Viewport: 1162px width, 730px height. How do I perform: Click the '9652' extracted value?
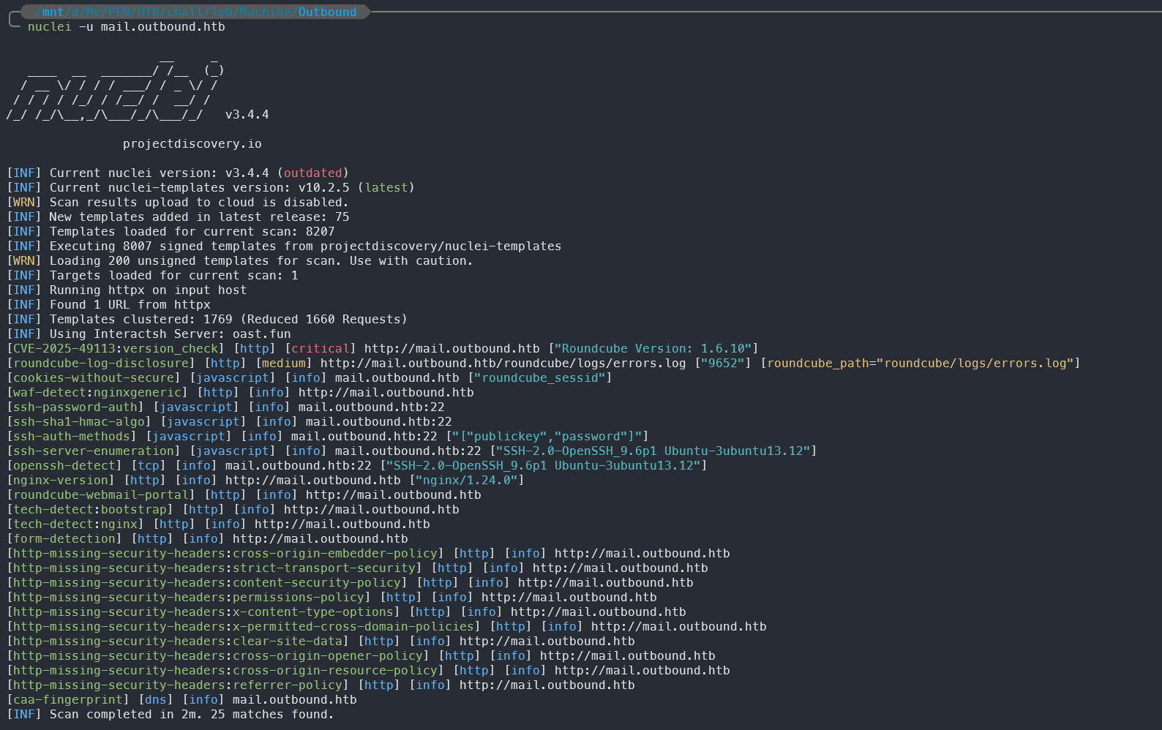click(x=723, y=364)
